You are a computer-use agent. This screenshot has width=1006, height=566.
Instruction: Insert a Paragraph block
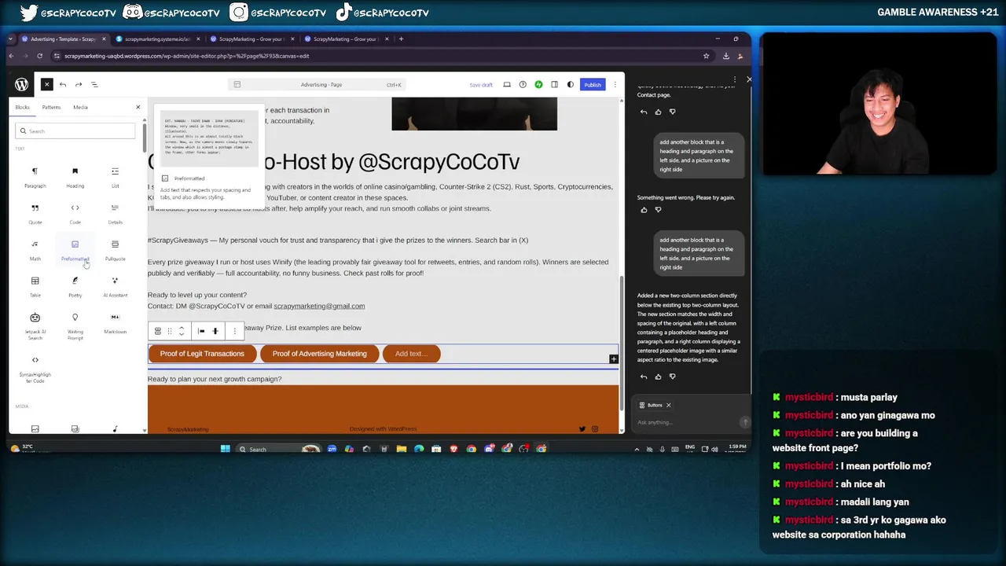tap(35, 177)
